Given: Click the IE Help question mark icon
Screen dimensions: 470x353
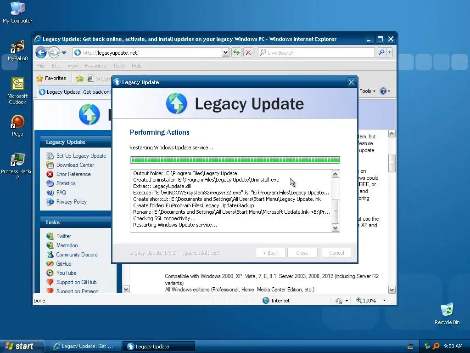Looking at the screenshot, I should pyautogui.click(x=383, y=91).
